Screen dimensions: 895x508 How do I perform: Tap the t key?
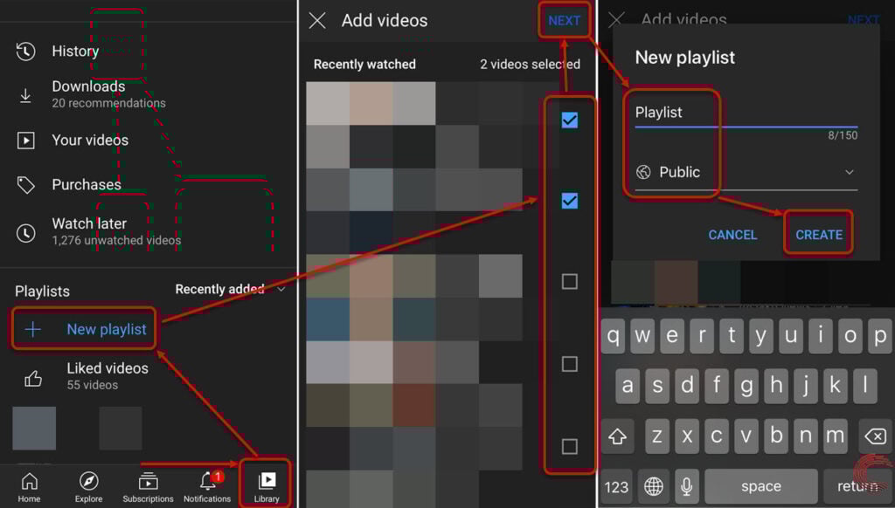pyautogui.click(x=732, y=336)
